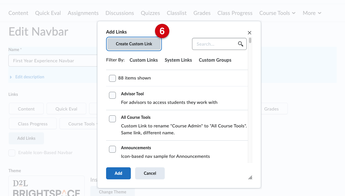Open Assignments in the navbar

pos(83,13)
